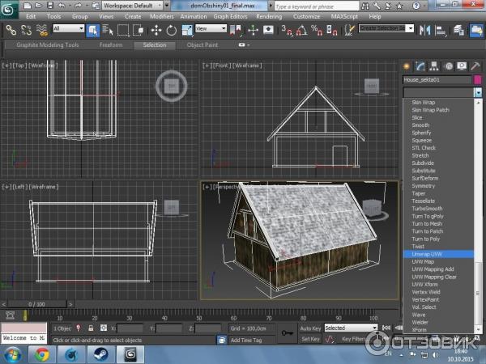Screen dimensions: 486x364
Task: Pick TurboSmooth in the modifier list
Action: [427, 209]
